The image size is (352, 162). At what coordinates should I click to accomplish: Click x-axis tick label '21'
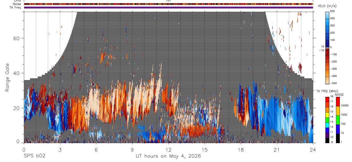tap(277, 150)
